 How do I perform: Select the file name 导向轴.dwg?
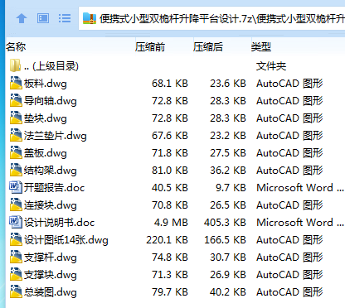pos(51,101)
